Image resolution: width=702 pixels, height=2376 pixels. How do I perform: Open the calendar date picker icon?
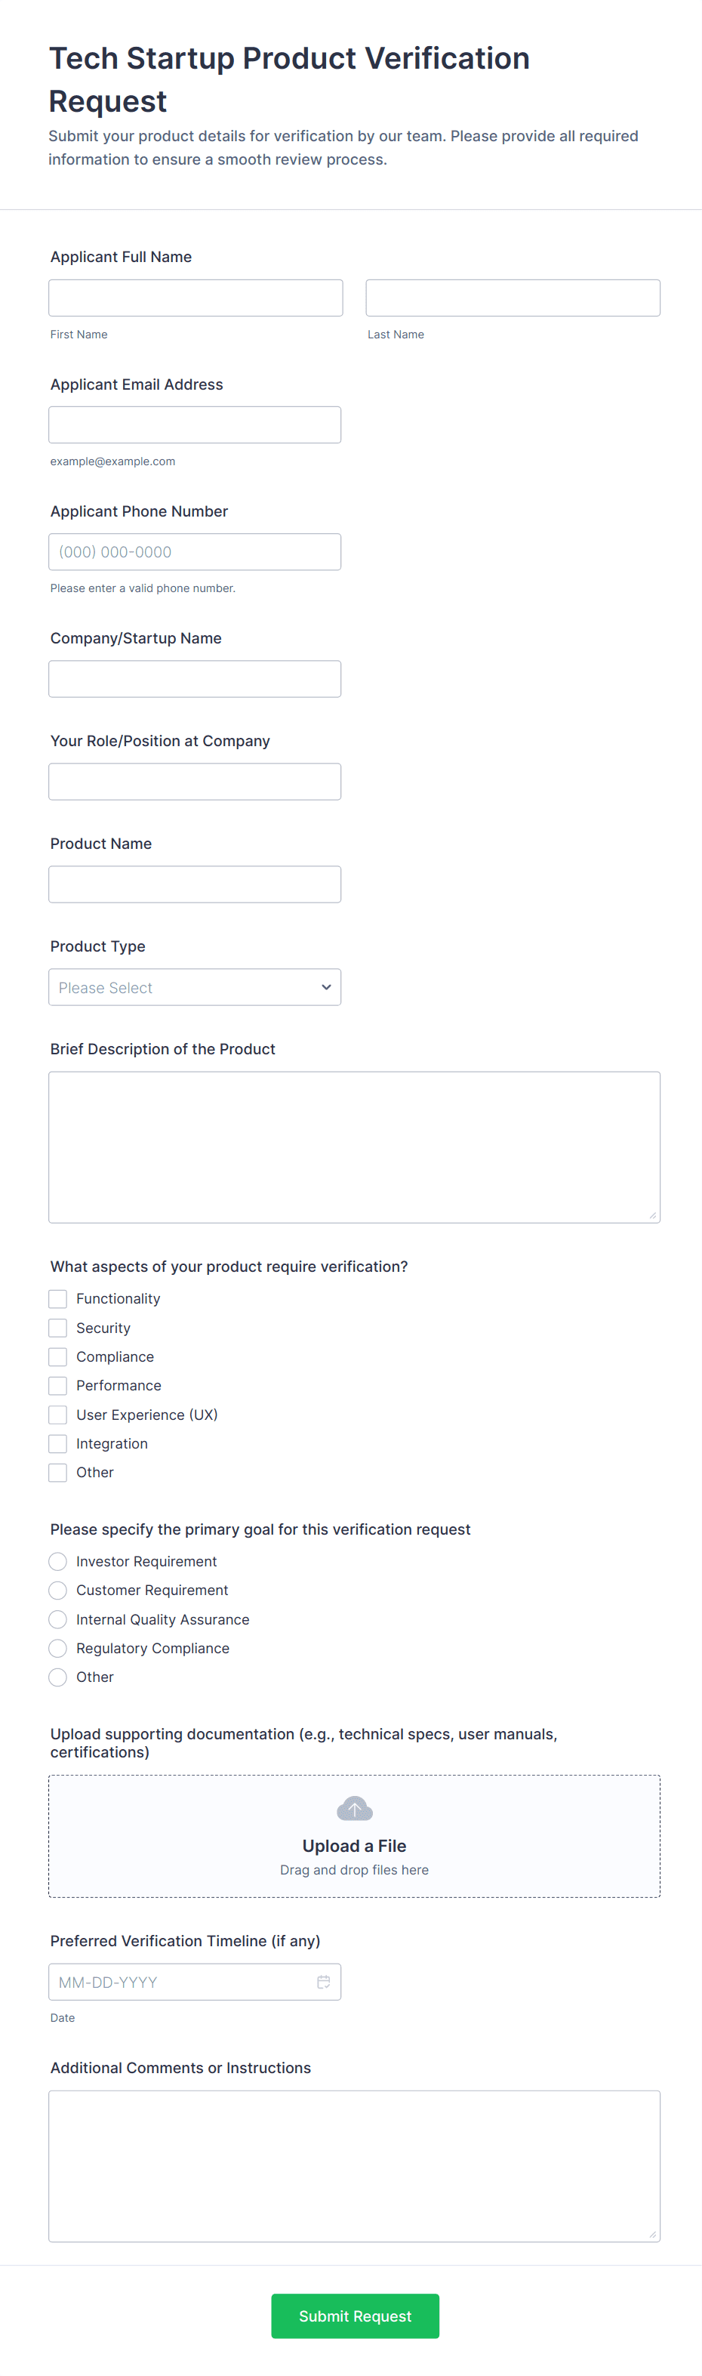(x=323, y=1981)
